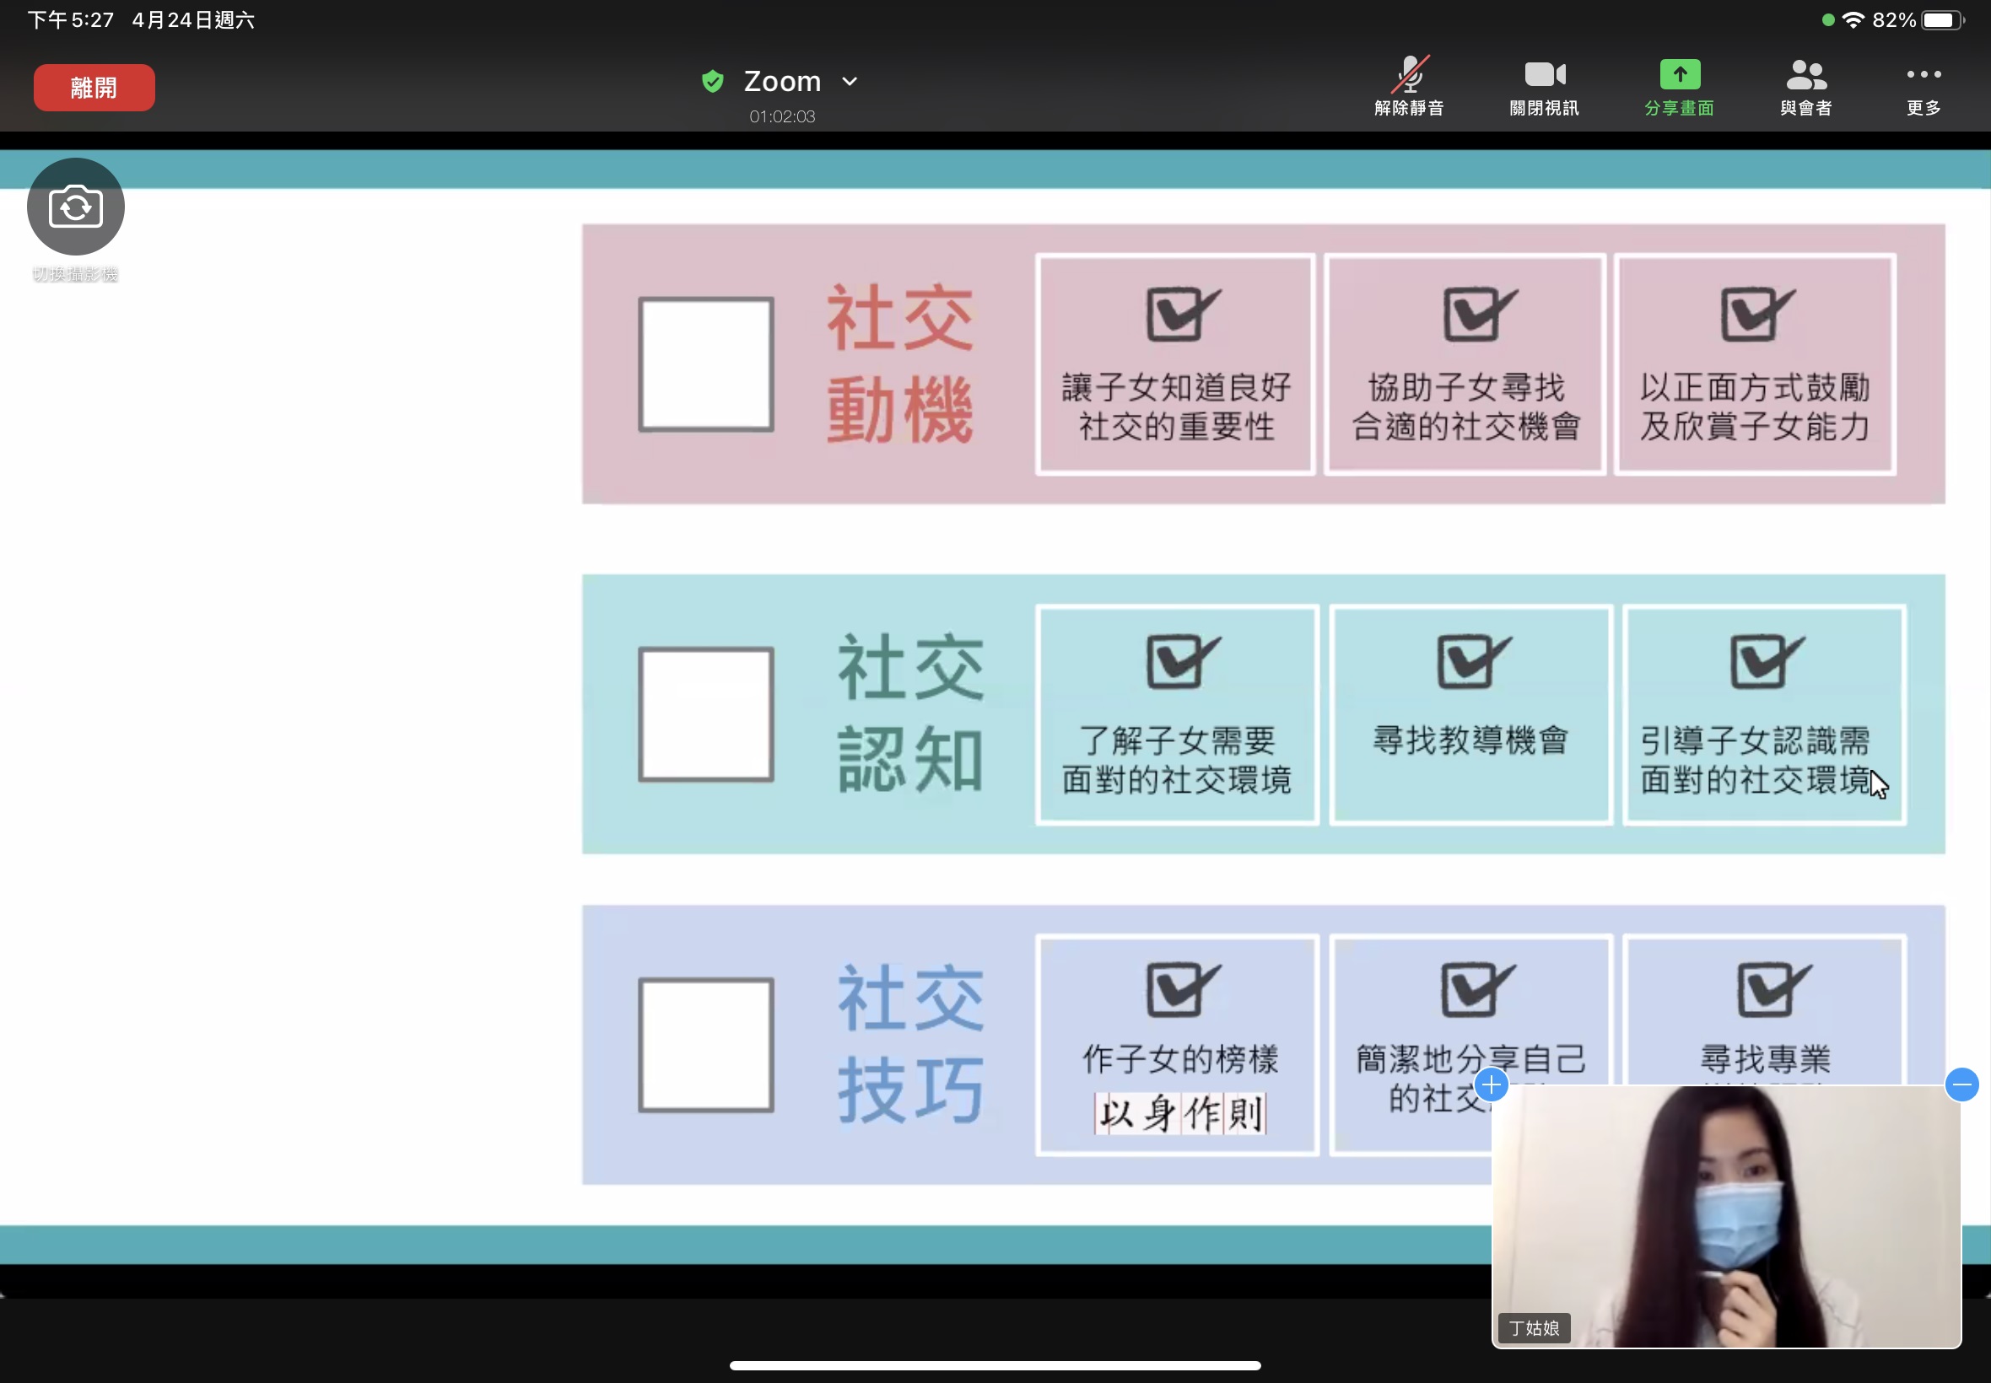Image resolution: width=1991 pixels, height=1383 pixels.
Task: Expand Zoom meeting title dropdown chevron
Action: click(x=850, y=82)
